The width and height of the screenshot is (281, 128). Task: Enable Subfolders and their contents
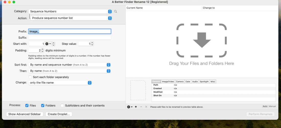pos(62,105)
